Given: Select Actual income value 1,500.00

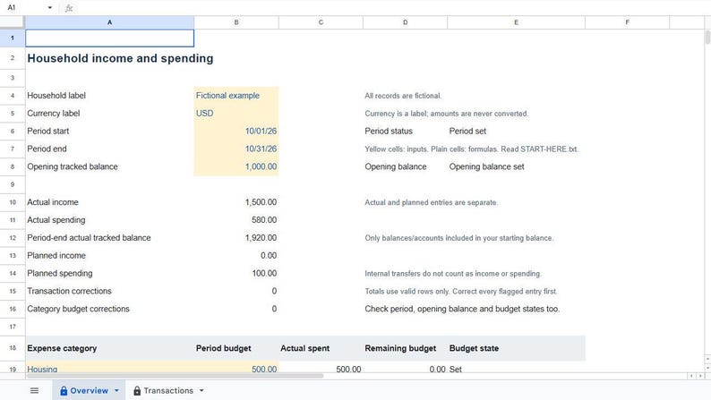Looking at the screenshot, I should [236, 202].
